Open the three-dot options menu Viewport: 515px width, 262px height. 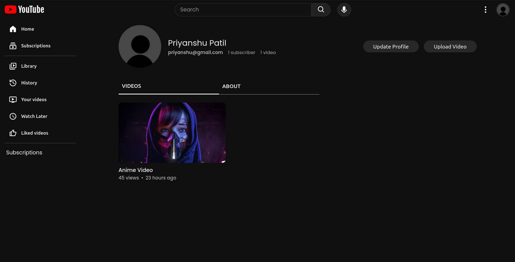tap(485, 9)
